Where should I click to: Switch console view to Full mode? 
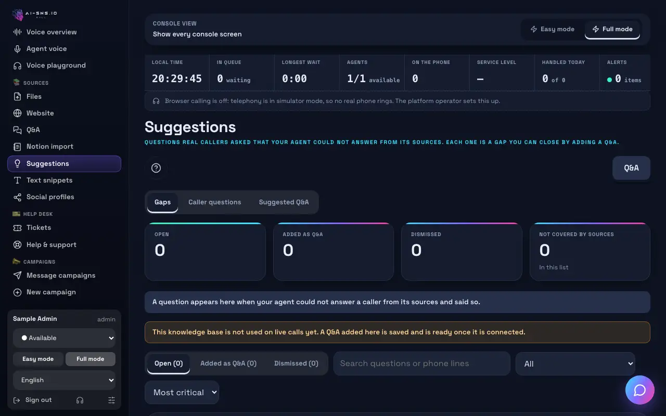(612, 29)
